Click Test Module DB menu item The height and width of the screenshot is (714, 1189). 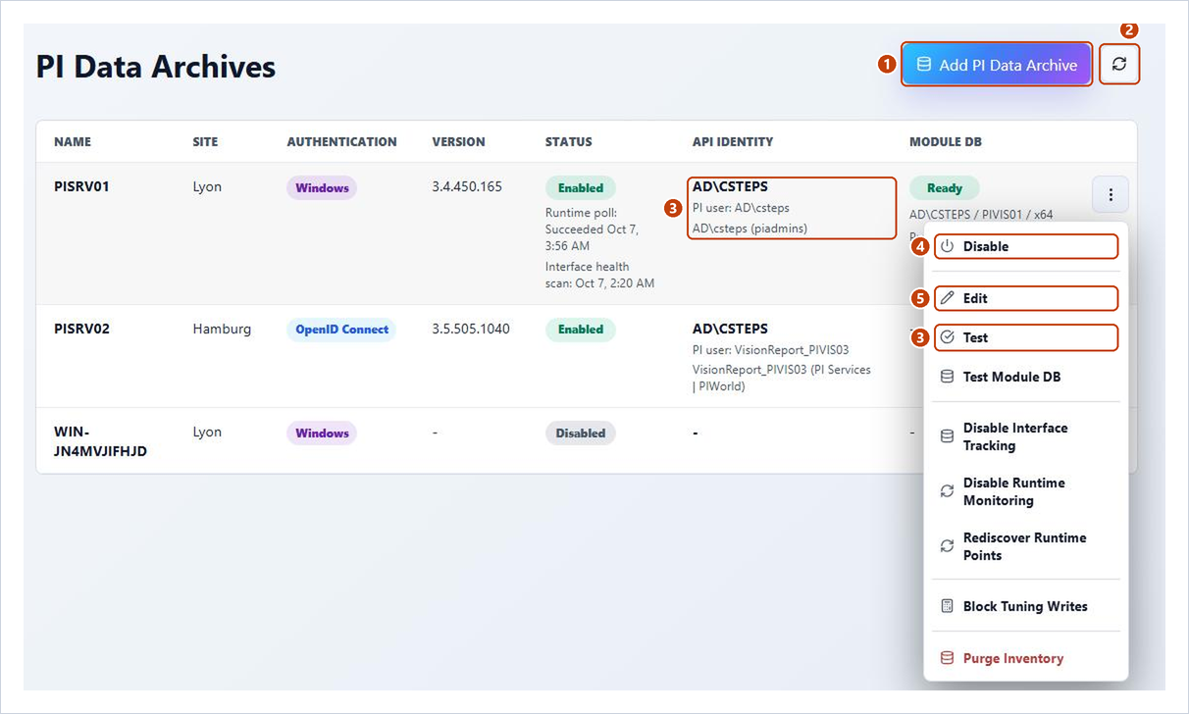click(1026, 377)
